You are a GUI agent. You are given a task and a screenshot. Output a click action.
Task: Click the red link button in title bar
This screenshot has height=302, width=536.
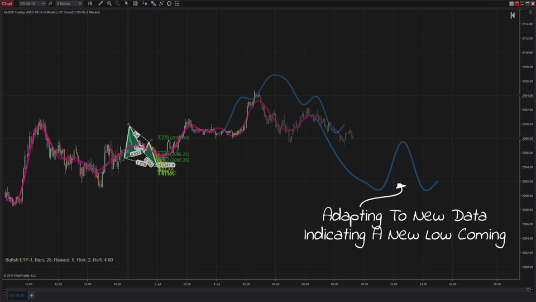[516, 4]
